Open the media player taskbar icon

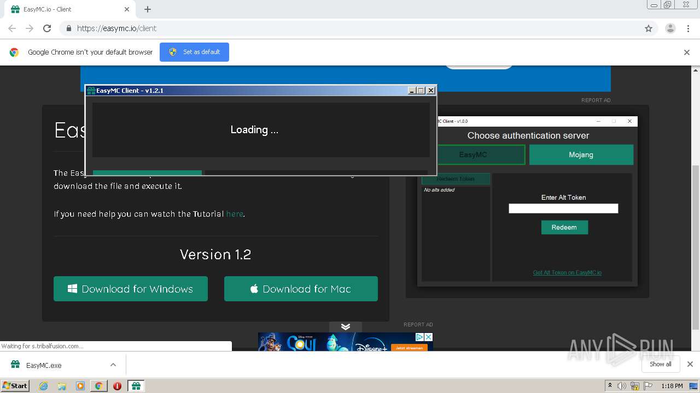tap(80, 386)
